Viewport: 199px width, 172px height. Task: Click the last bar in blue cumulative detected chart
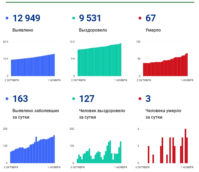(54, 65)
